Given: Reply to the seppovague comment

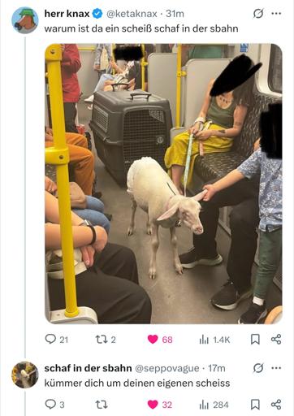Looking at the screenshot, I should coord(55,405).
